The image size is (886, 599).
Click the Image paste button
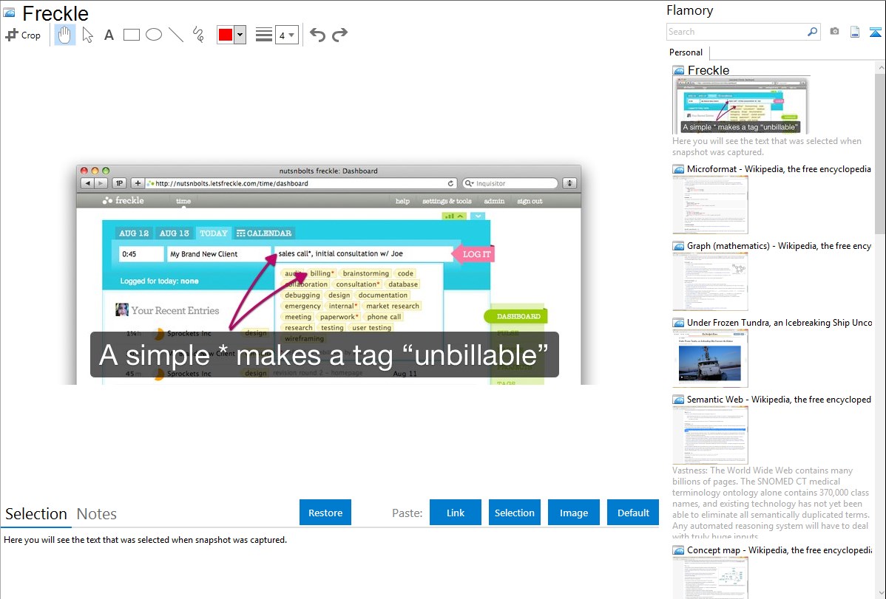(574, 513)
